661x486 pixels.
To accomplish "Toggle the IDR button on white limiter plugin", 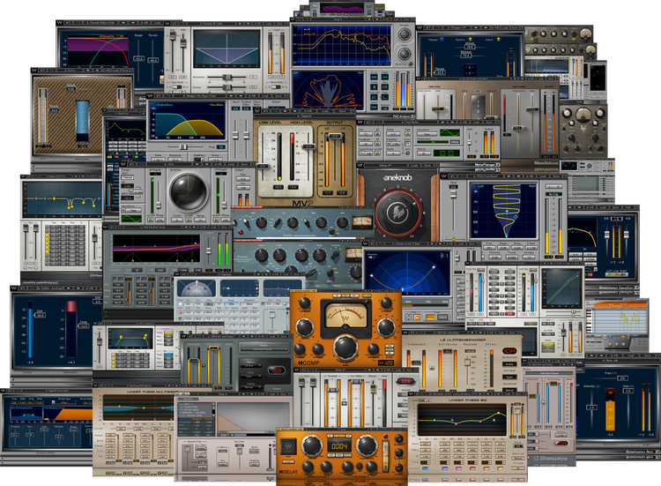I will coord(405,381).
